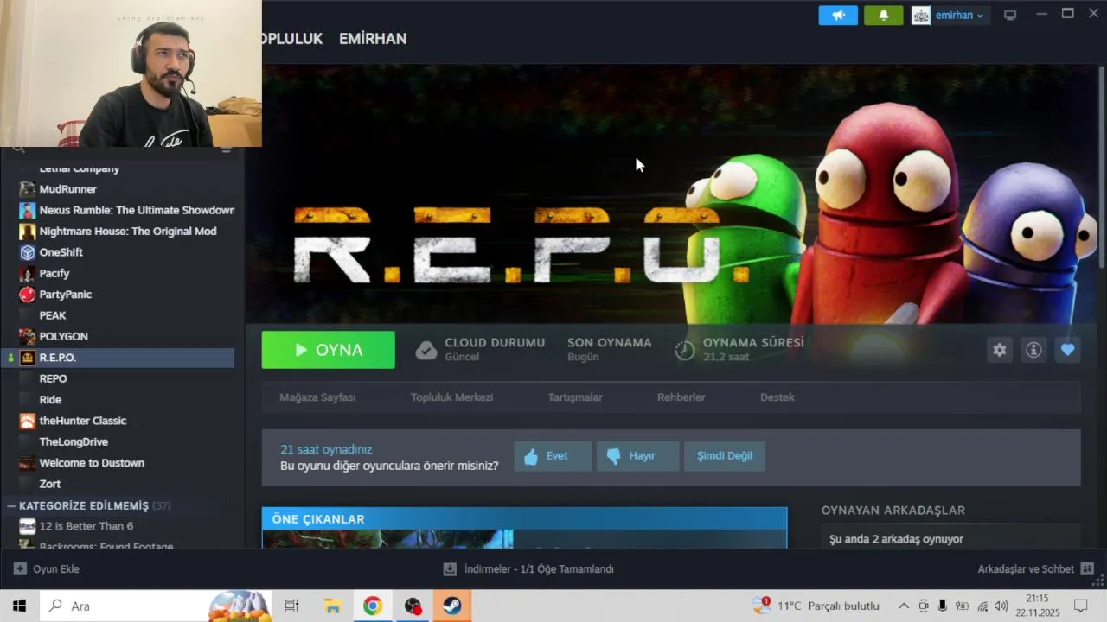This screenshot has height=622, width=1107.
Task: Click the Şu anda 2 arkadaş oynuyor text
Action: [896, 539]
